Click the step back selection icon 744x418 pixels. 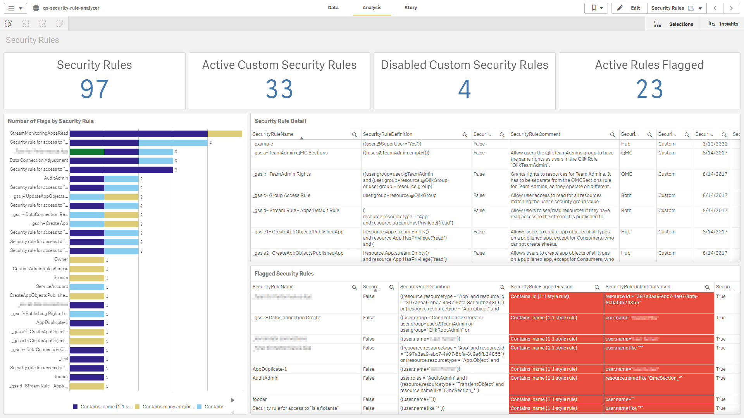click(x=26, y=24)
